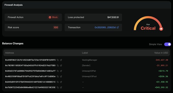Open 0xD45dD91DF475 address external link

(x=61, y=82)
